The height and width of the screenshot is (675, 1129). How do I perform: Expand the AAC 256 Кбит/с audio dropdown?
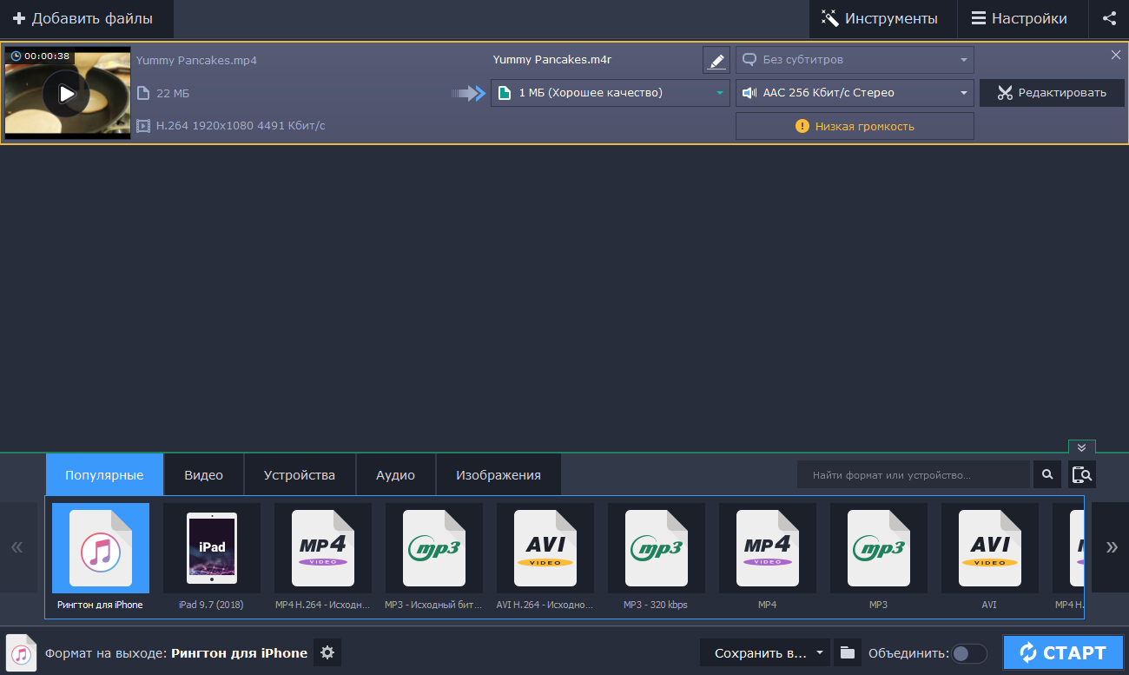855,93
